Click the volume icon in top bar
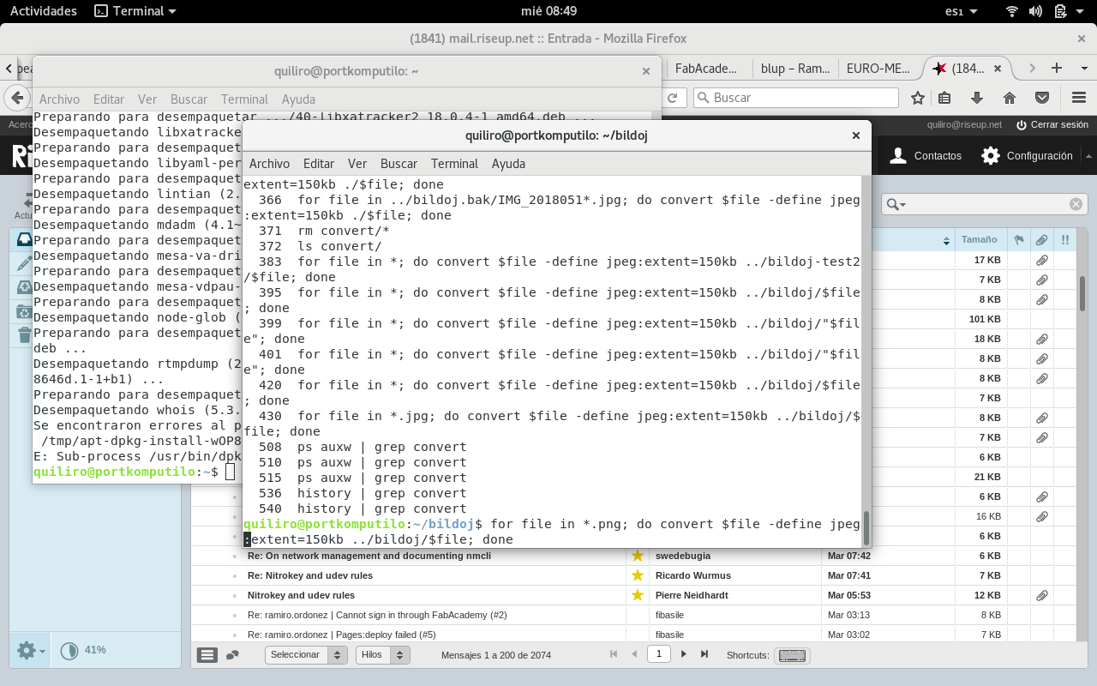This screenshot has height=686, width=1097. (x=1035, y=11)
